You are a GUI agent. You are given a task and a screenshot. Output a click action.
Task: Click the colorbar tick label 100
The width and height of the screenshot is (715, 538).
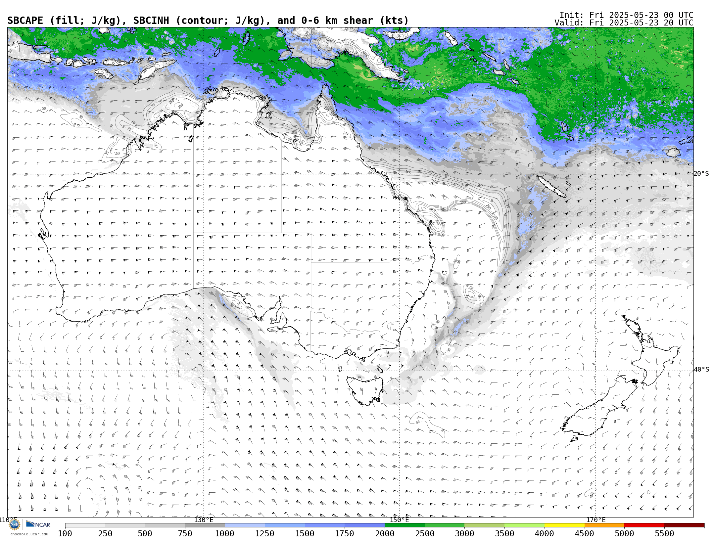[x=65, y=534]
